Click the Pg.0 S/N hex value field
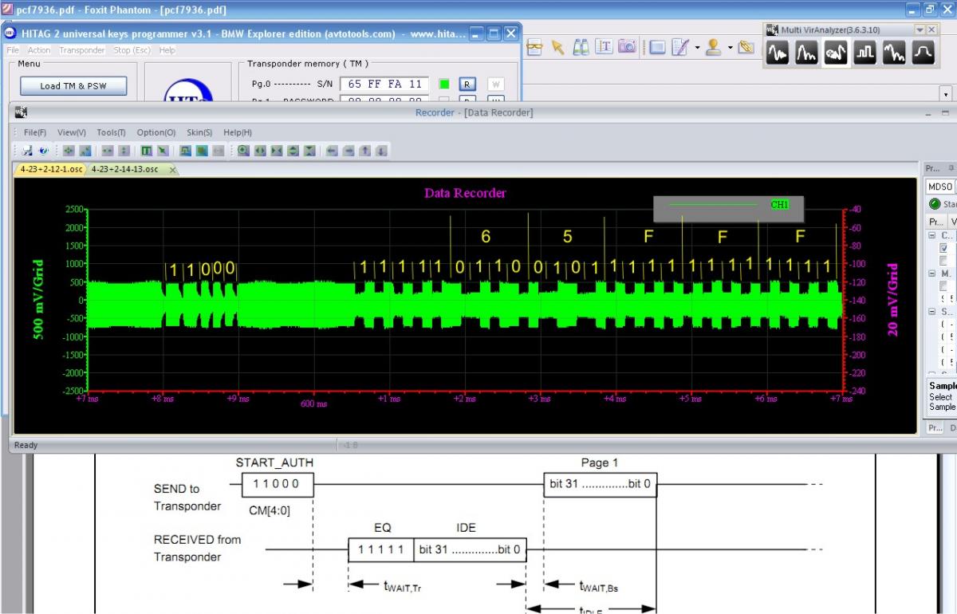 pyautogui.click(x=384, y=84)
